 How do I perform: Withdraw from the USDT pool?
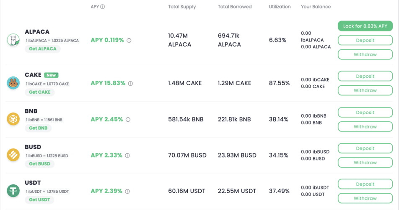point(365,198)
